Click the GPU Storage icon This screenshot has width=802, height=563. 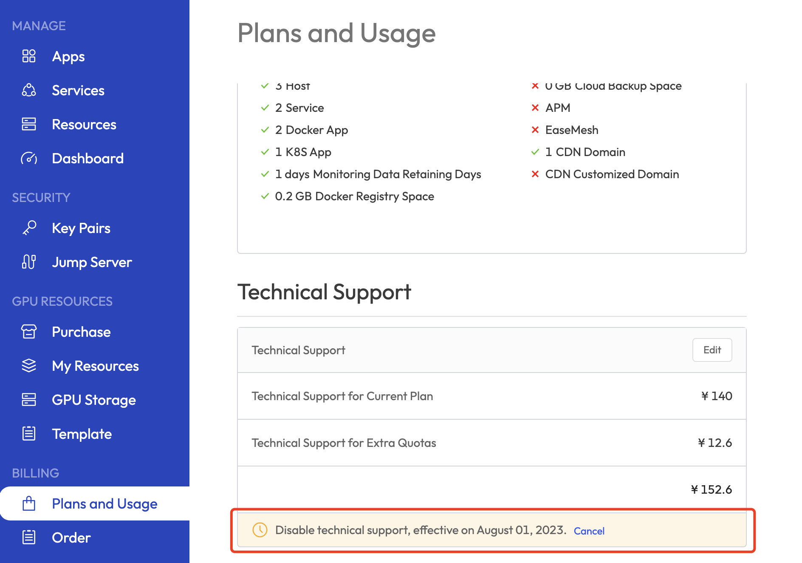point(29,400)
